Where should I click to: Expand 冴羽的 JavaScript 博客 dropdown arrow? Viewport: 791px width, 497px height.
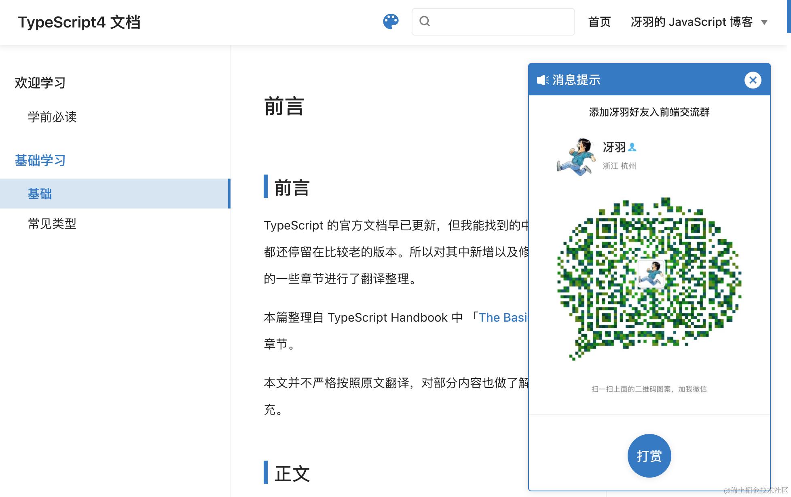click(764, 22)
